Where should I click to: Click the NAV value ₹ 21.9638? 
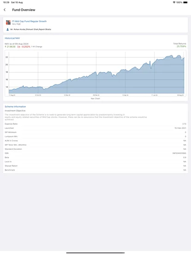[10, 47]
